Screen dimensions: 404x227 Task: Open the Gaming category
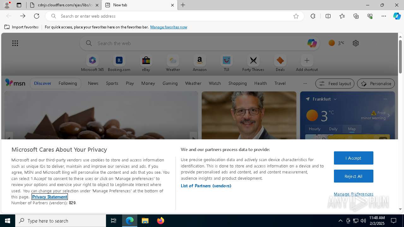[x=170, y=83]
